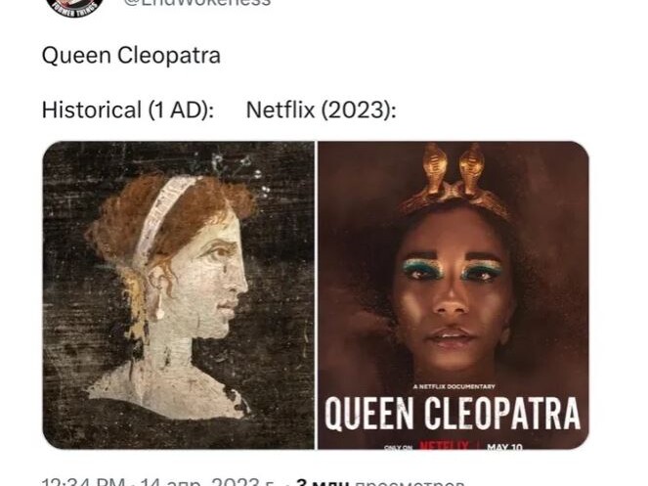Click the white divider between both images
Viewport: 648px width, 486px height.
(316, 295)
